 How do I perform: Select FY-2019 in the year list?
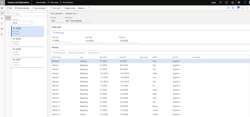27,41
